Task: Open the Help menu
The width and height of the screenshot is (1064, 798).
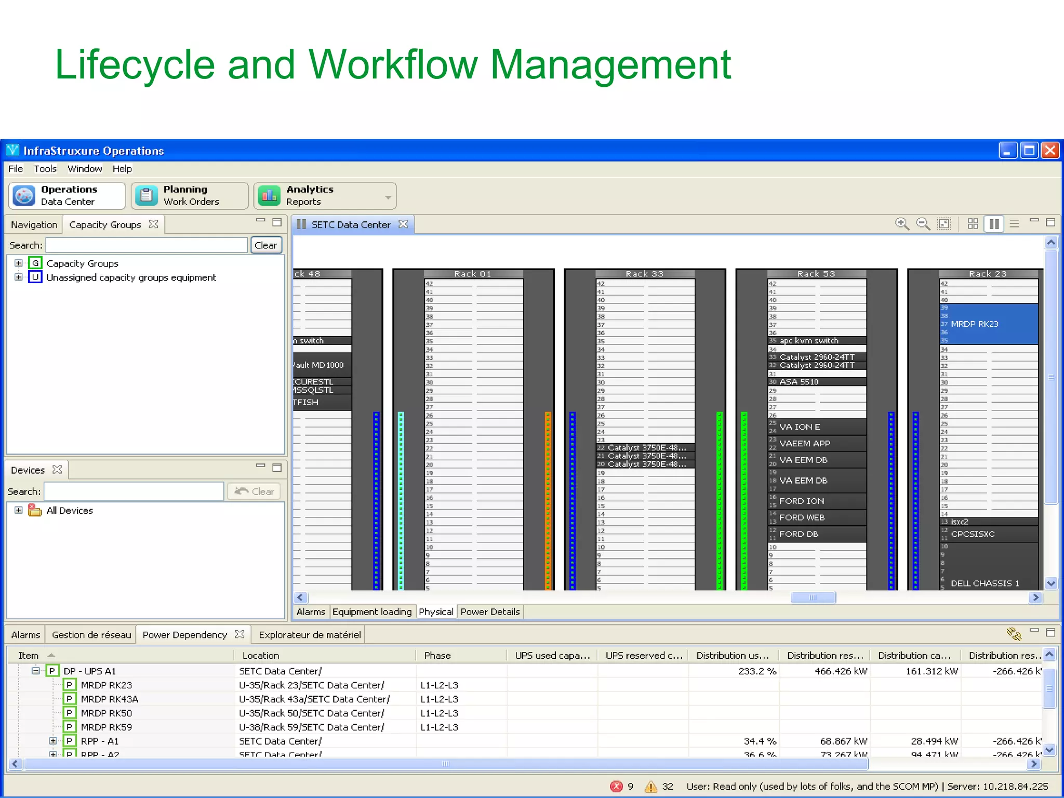Action: [x=122, y=169]
